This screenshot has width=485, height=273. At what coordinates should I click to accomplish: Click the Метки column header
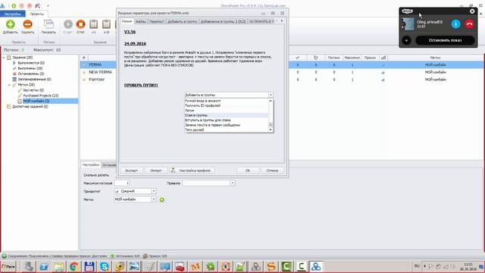click(435, 58)
